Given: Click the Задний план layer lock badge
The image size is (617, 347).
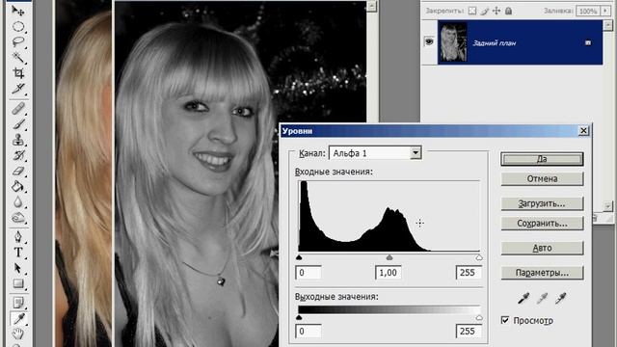Looking at the screenshot, I should click(588, 42).
